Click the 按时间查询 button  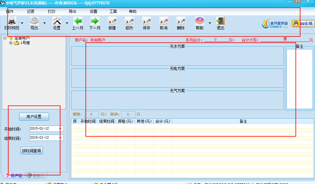click(31, 151)
